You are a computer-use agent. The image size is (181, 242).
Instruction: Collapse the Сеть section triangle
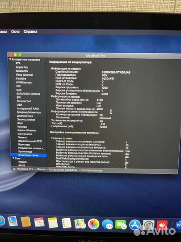click(x=13, y=158)
